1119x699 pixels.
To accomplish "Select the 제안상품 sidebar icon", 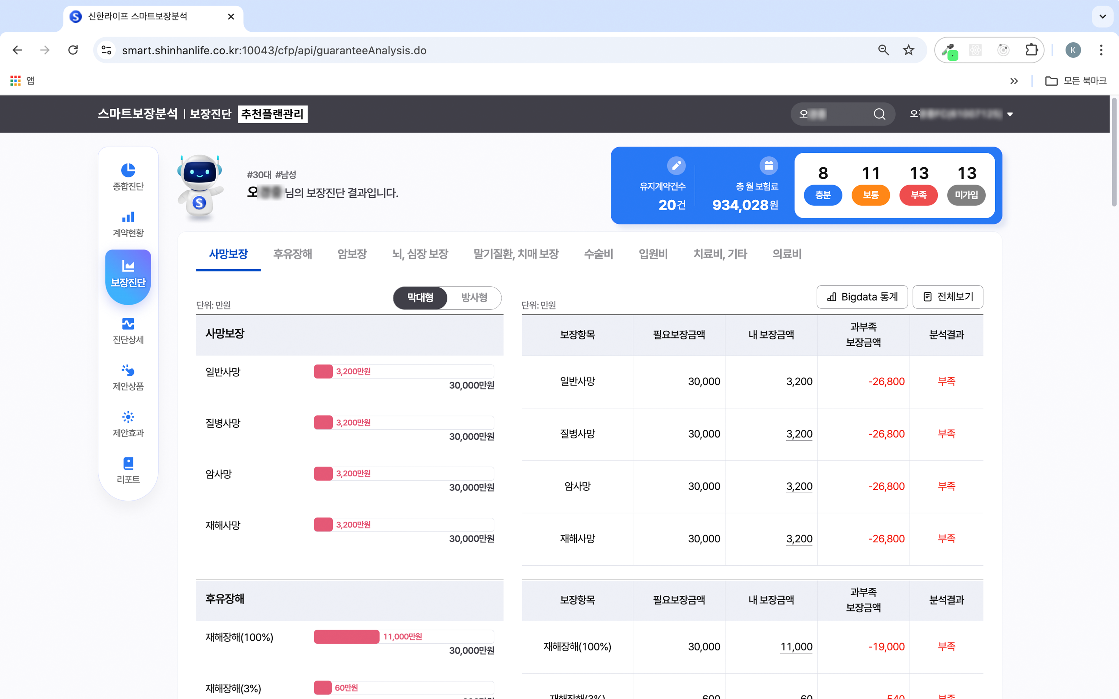I will coord(128,377).
